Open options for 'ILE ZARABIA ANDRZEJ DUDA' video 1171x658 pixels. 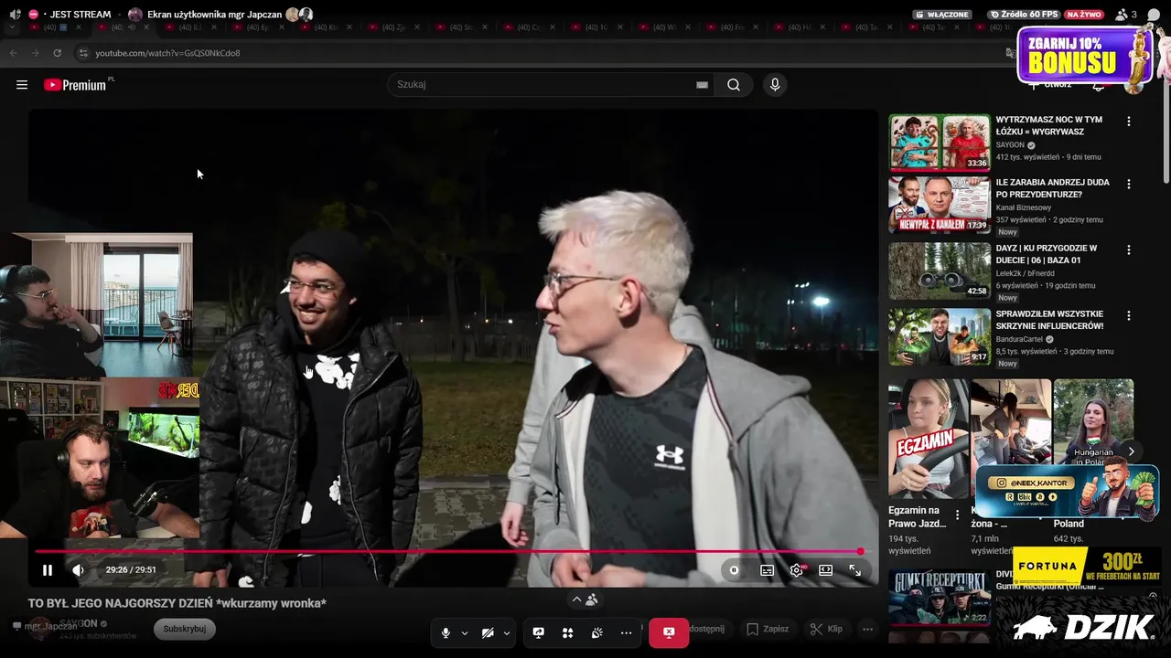point(1128,184)
